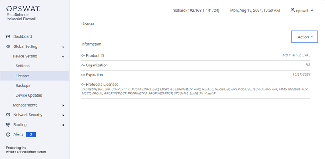Click the key icon beside Expiration
This screenshot has height=159, width=325.
click(83, 75)
